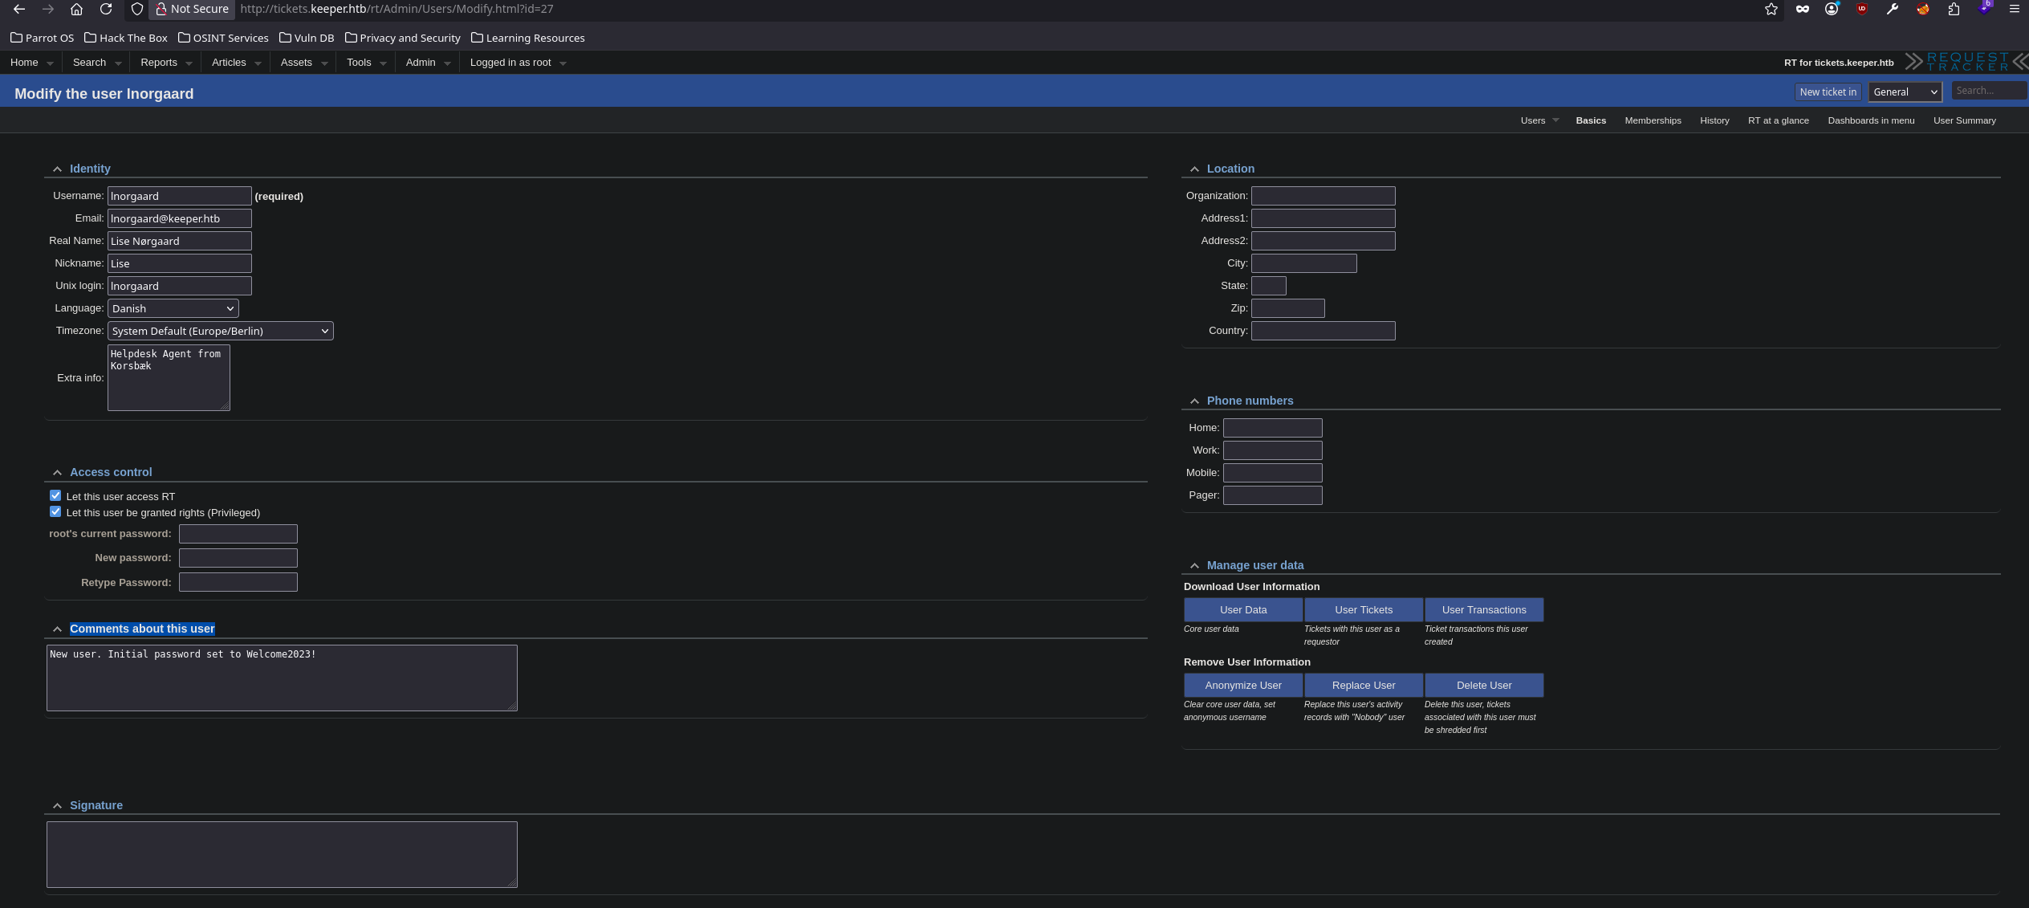Viewport: 2029px width, 908px height.
Task: Open the extensions puzzle piece icon
Action: (x=1954, y=9)
